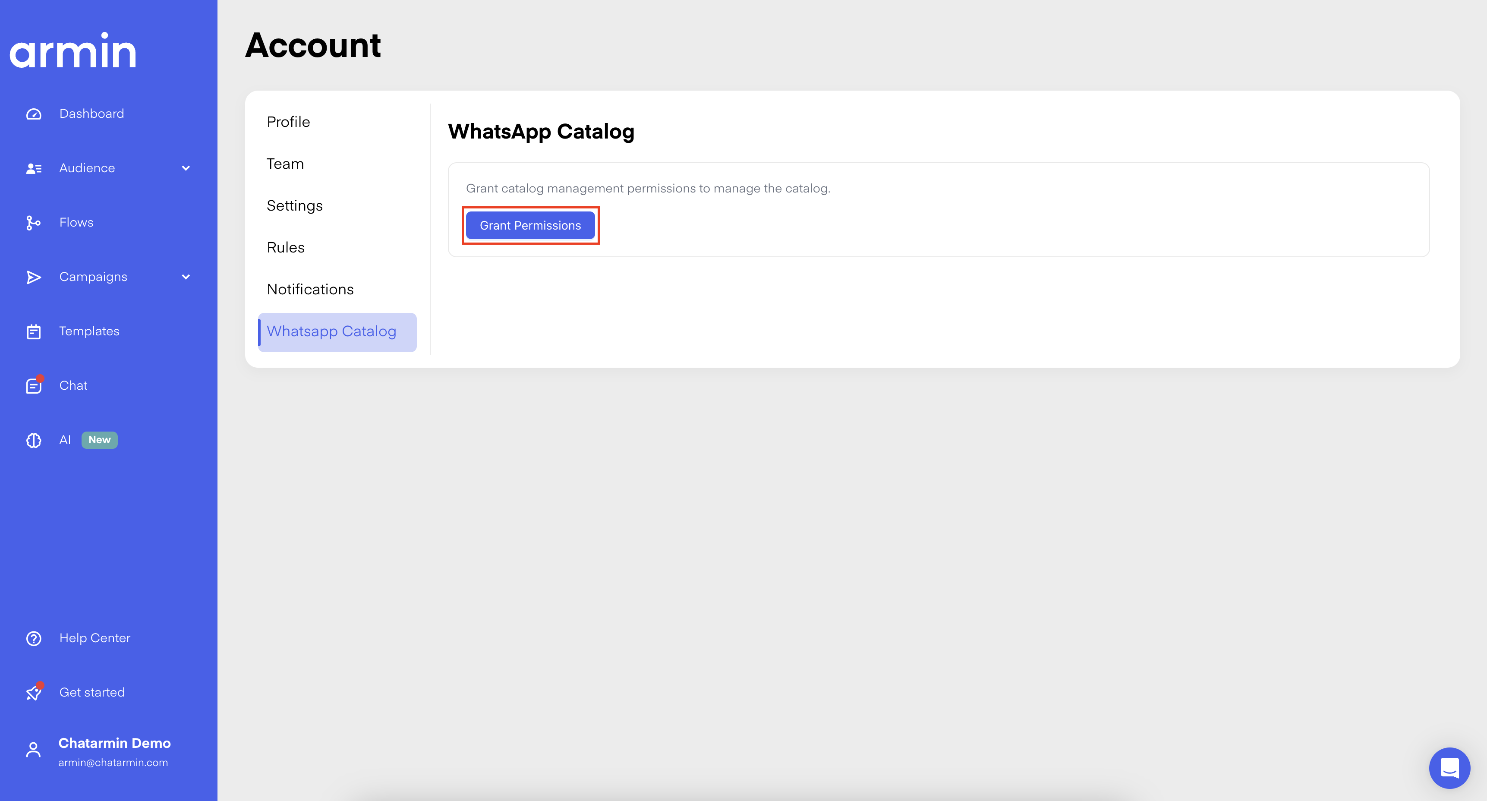Select the Rules tab

tap(285, 248)
